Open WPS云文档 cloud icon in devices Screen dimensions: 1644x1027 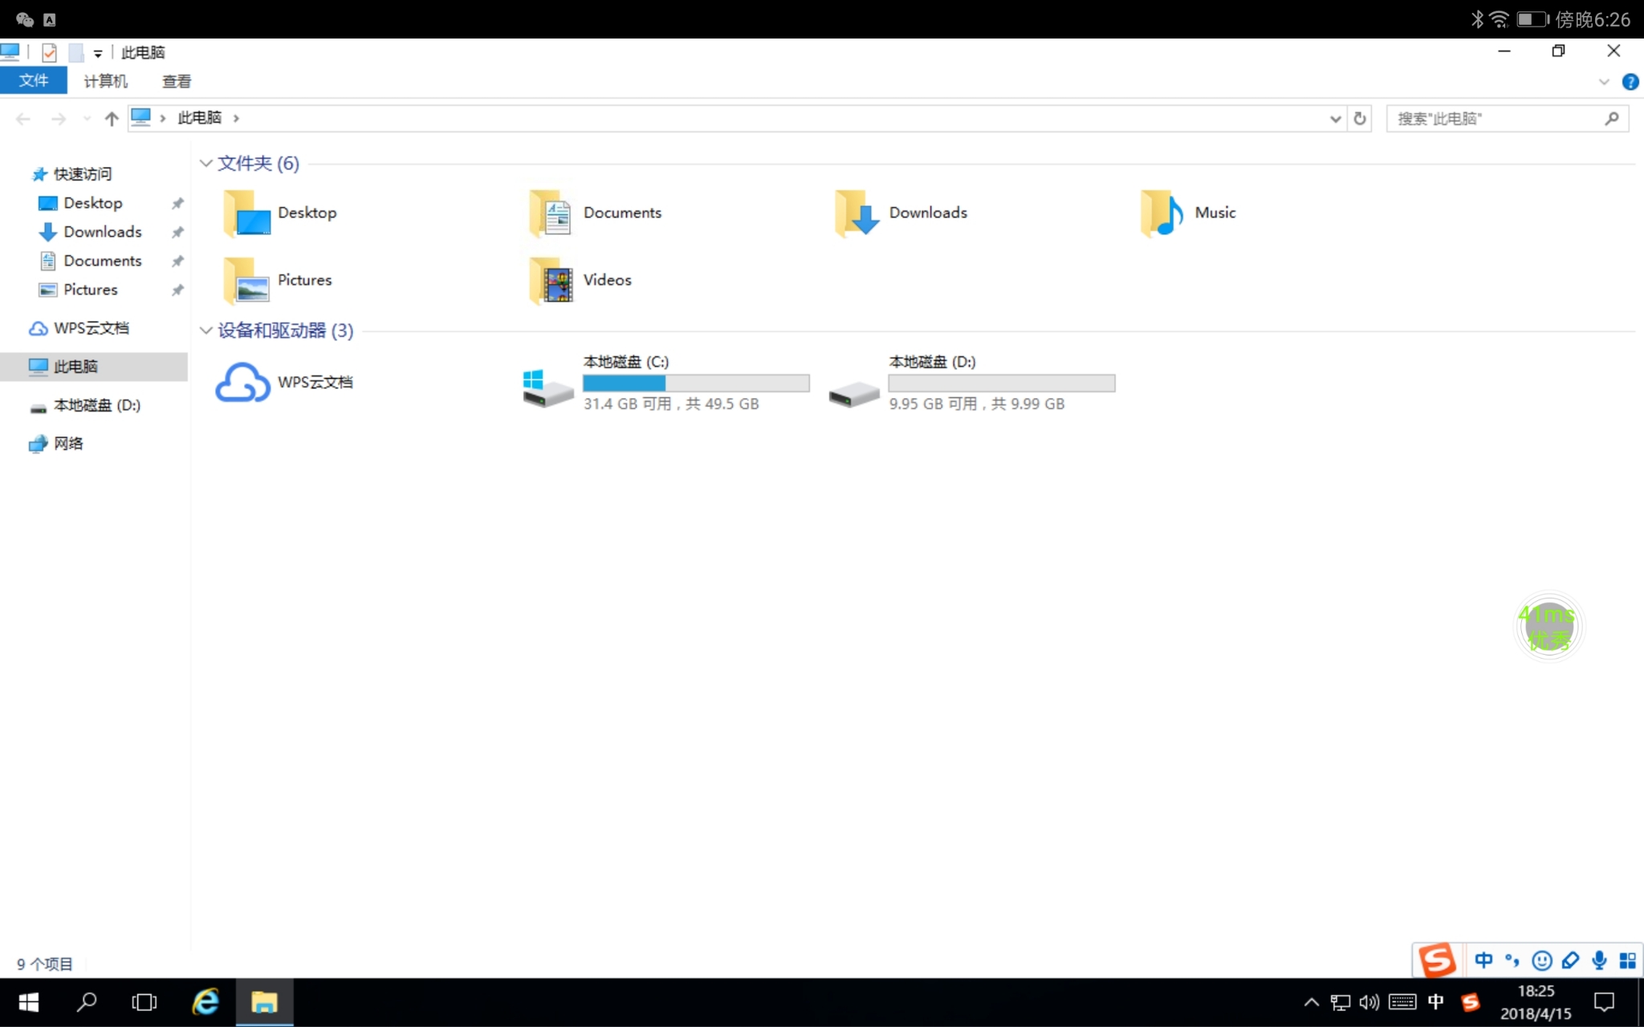(x=242, y=383)
